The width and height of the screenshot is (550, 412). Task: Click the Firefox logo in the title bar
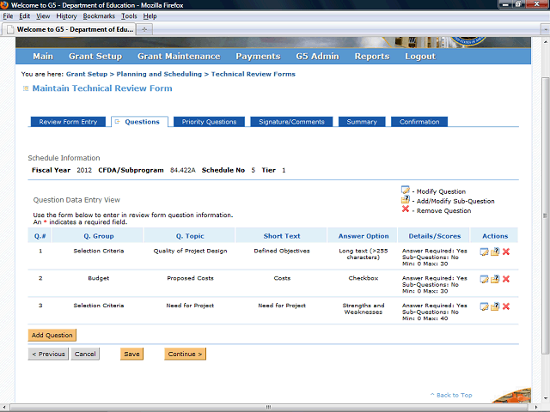[x=4, y=5]
